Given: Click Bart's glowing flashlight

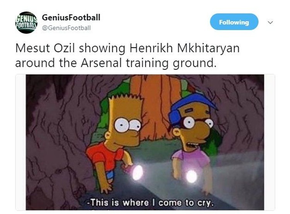Looking at the screenshot, I should [x=138, y=172].
